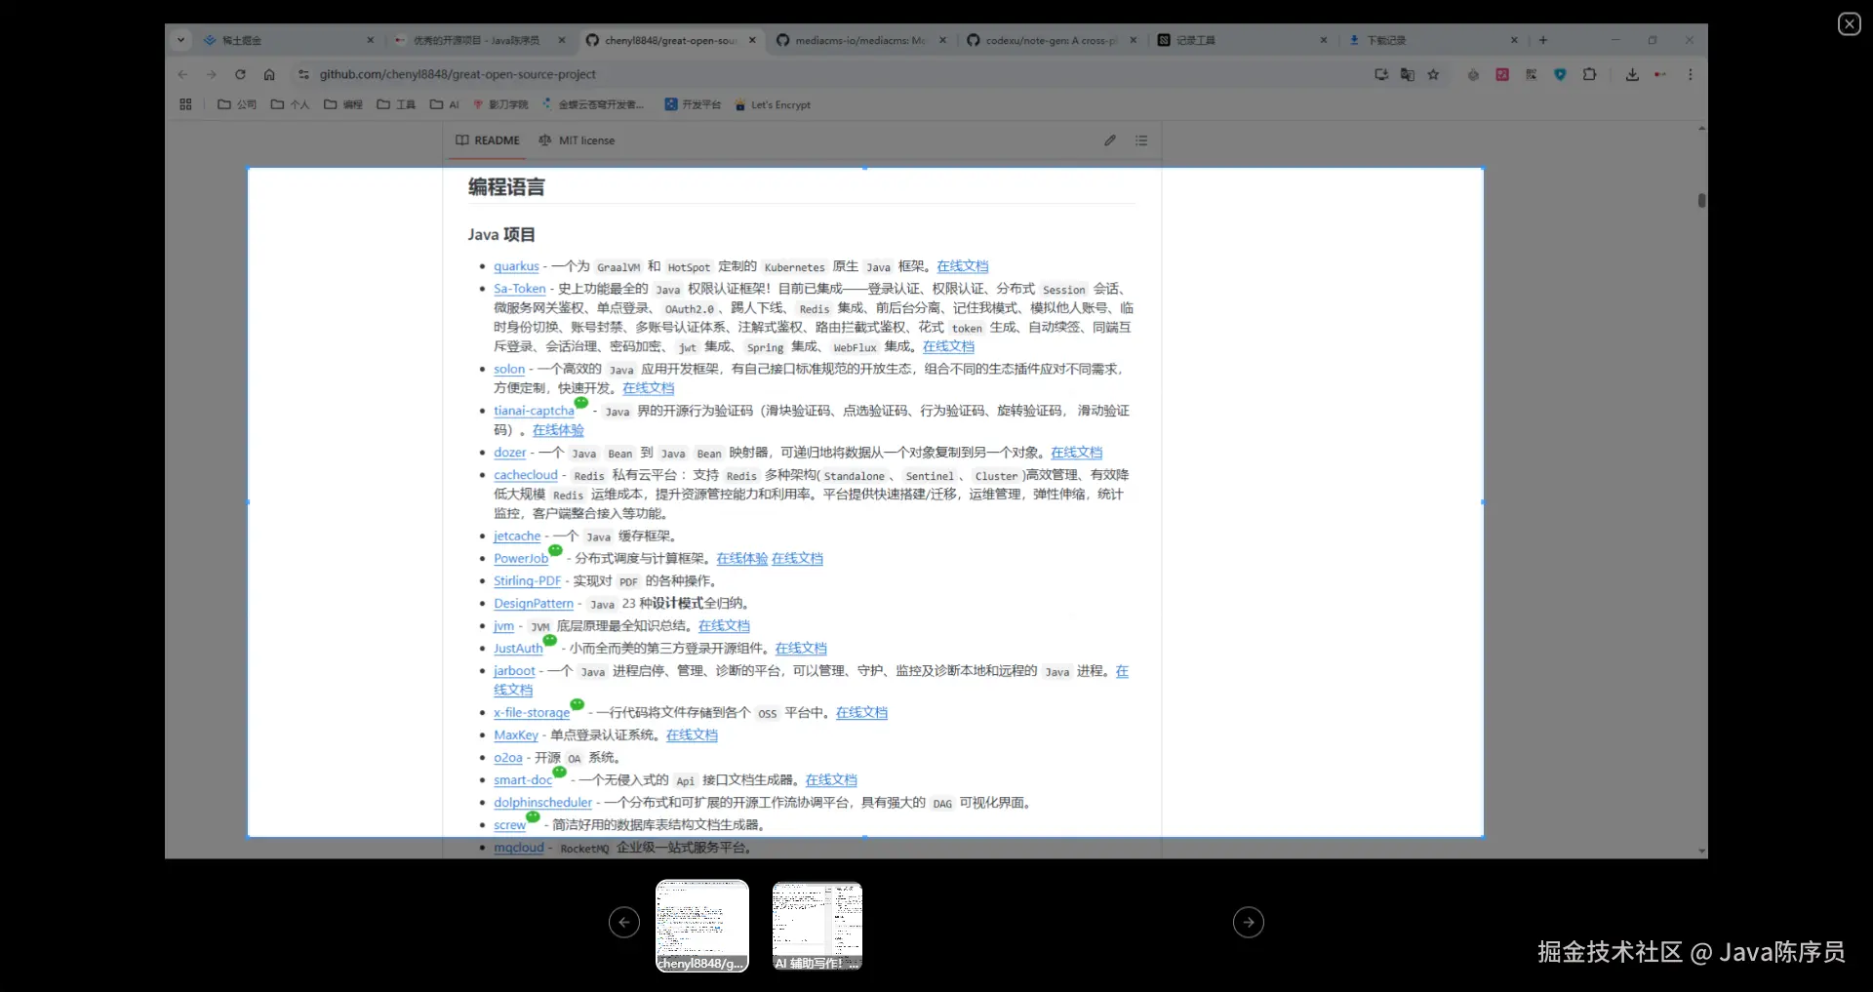Screen dimensions: 1873x992
Task: Open the cachecloud project link
Action: point(526,475)
